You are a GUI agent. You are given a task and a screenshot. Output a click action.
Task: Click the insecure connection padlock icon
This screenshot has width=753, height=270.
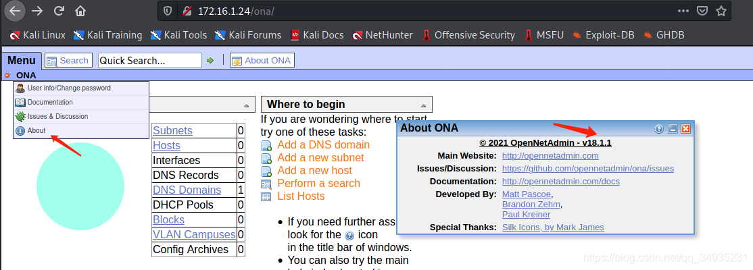coord(187,11)
